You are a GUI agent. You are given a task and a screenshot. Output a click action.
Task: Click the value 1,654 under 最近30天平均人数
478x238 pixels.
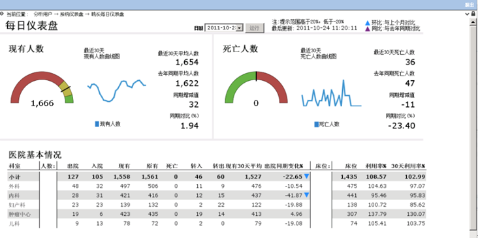tap(187, 62)
